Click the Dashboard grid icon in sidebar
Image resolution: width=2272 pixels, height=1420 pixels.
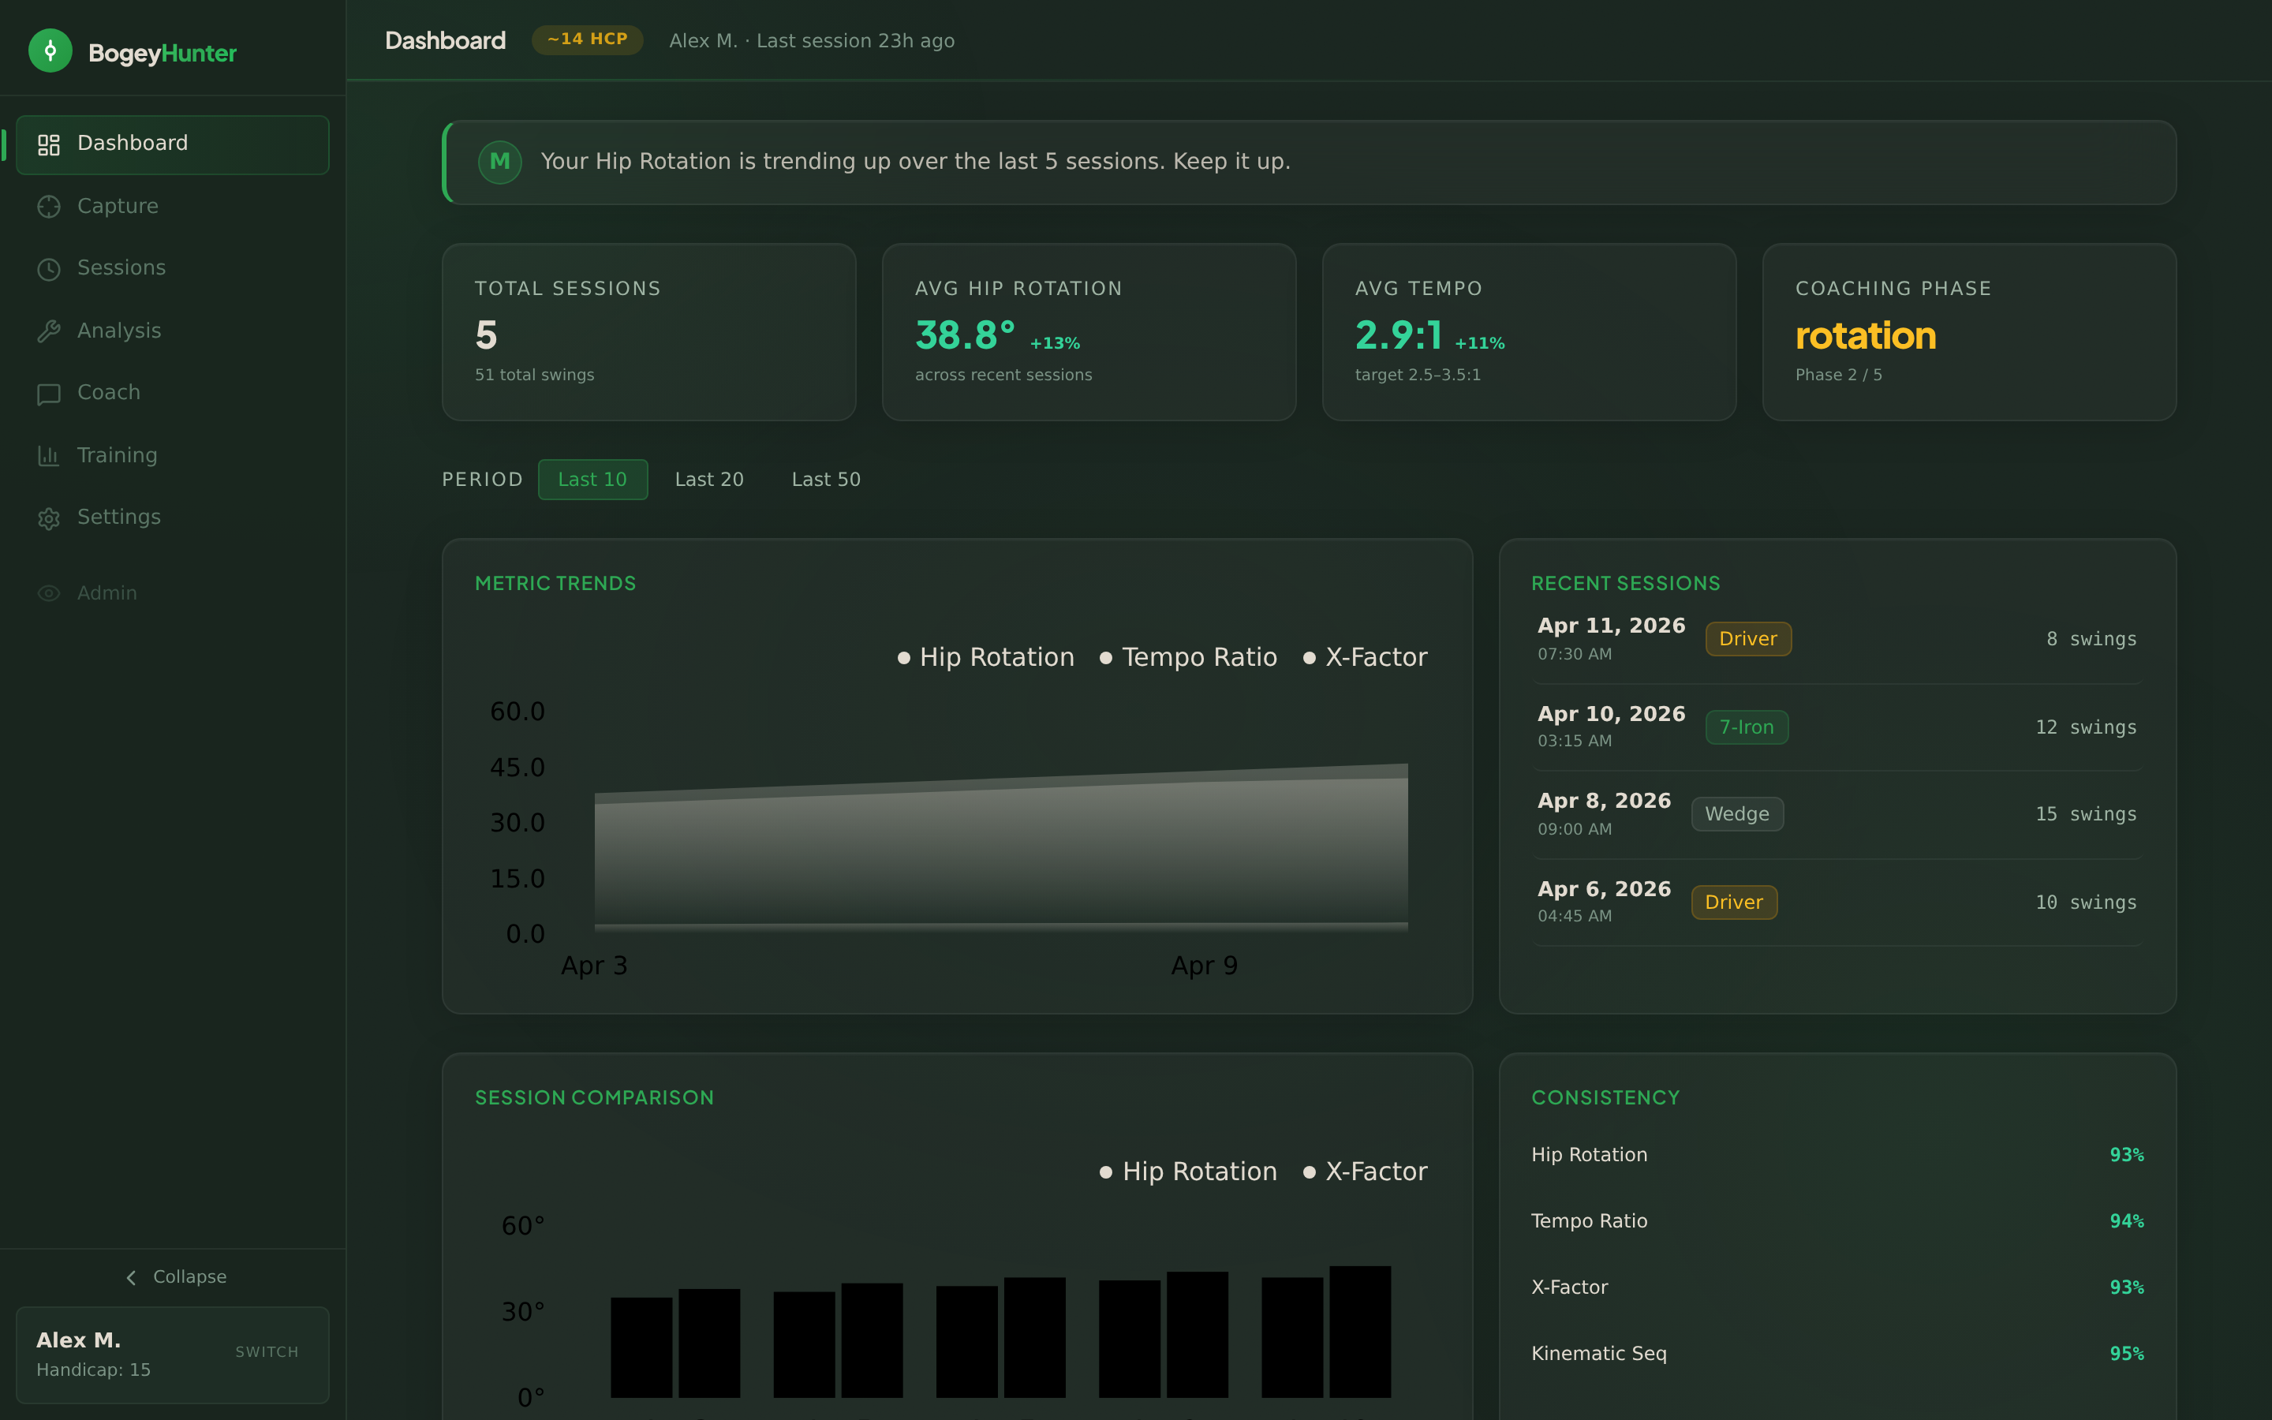click(x=49, y=144)
